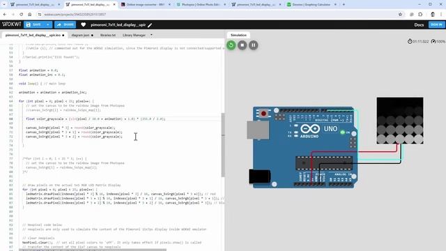Close the Online image converter tab
Viewport: 446px width, 251px height.
(169, 5)
